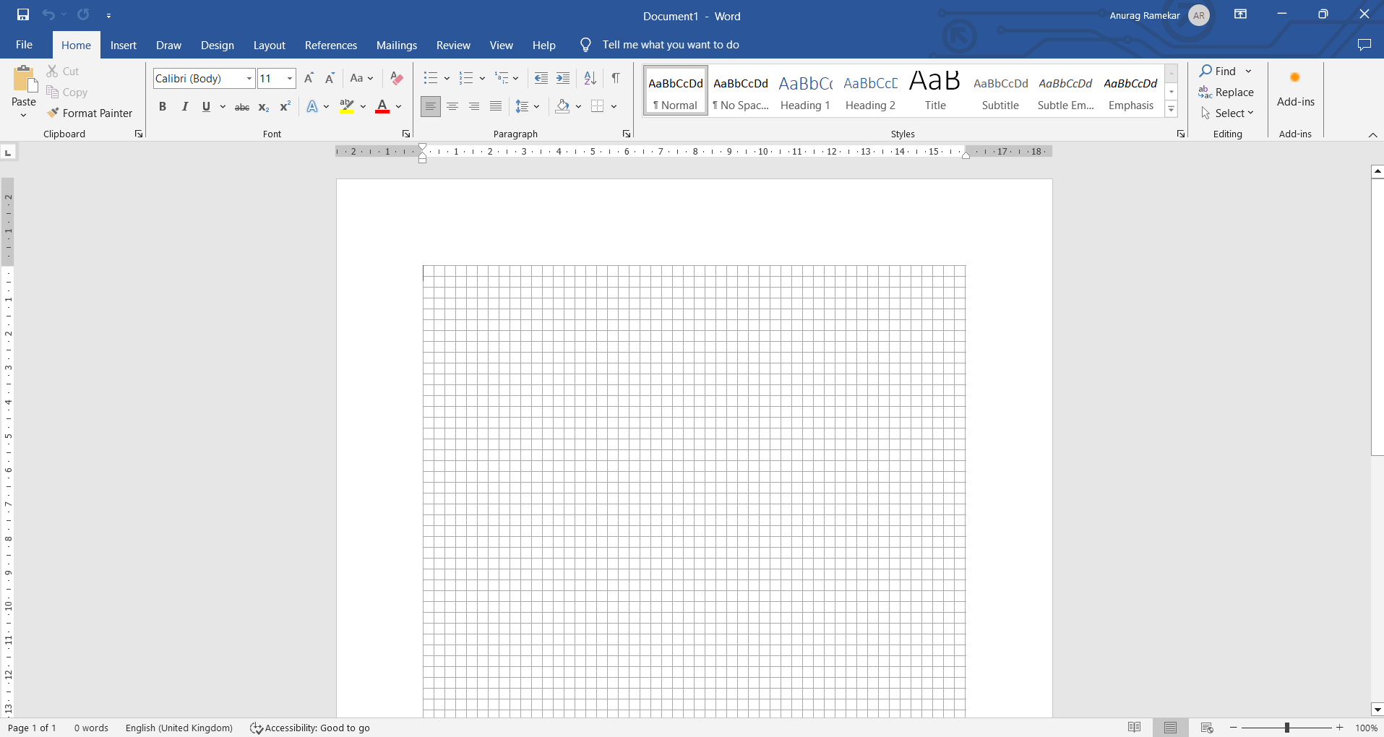Apply the Heading 1 style
Image resolution: width=1384 pixels, height=737 pixels.
coord(805,91)
